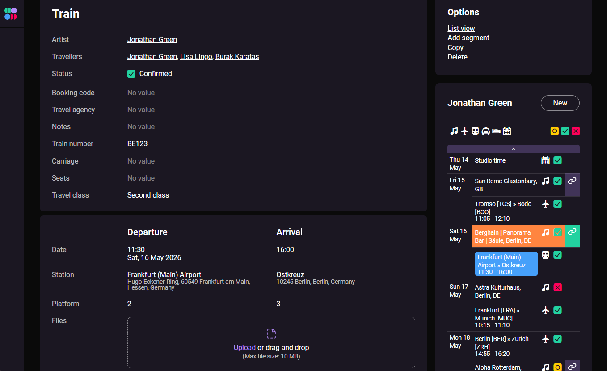Image resolution: width=607 pixels, height=371 pixels.
Task: Click green status check for Berlin » Zurich flight
Action: click(x=557, y=339)
